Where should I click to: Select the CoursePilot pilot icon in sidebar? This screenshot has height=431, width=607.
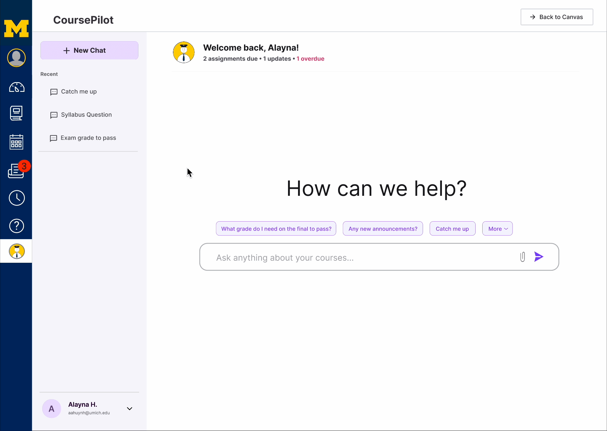click(x=17, y=251)
